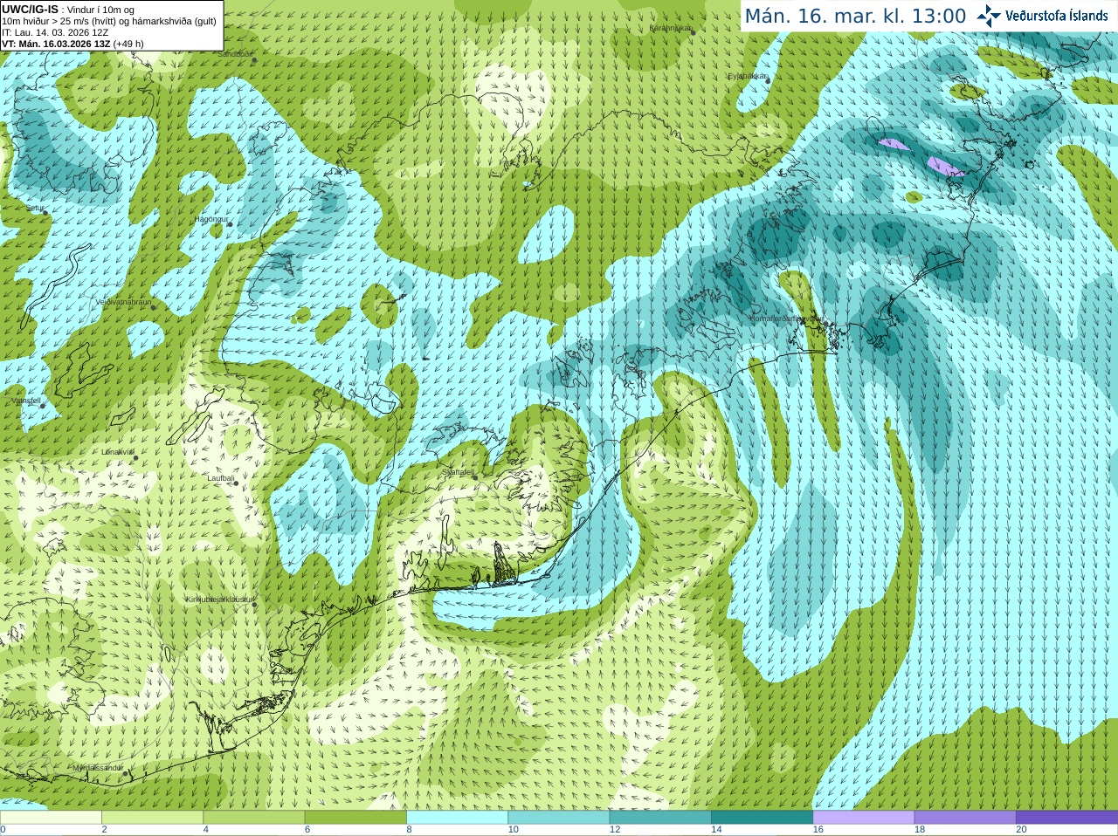Image resolution: width=1118 pixels, height=836 pixels.
Task: Select the 14–16 m/s dark teal legend swatch
Action: (x=762, y=818)
